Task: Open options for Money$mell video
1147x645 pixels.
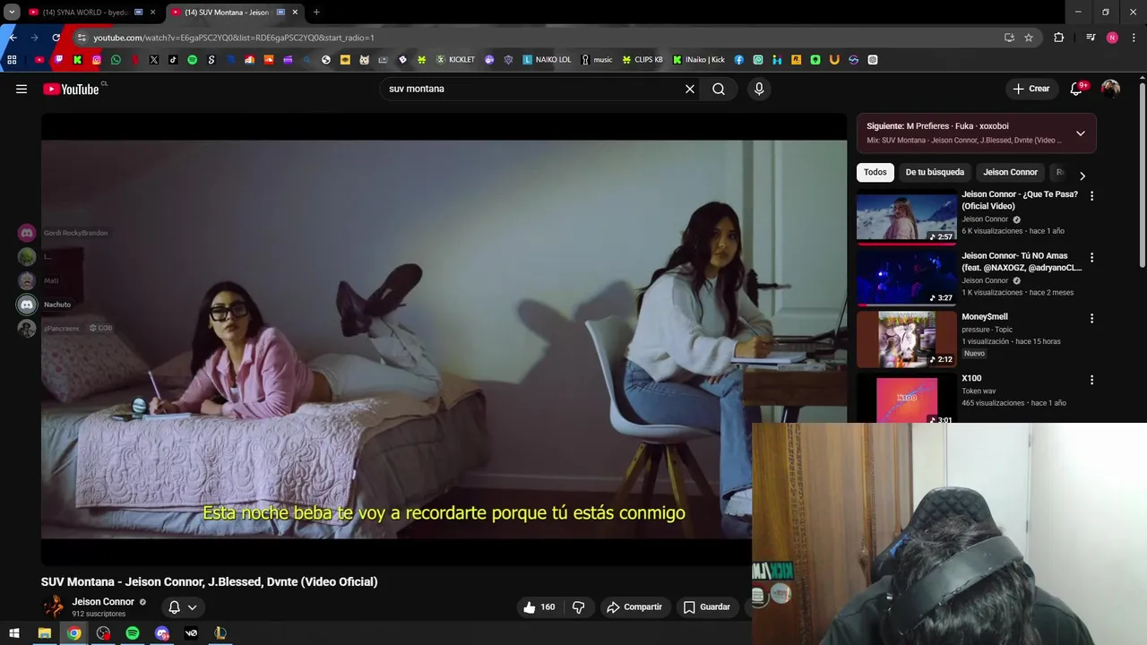Action: click(1091, 318)
